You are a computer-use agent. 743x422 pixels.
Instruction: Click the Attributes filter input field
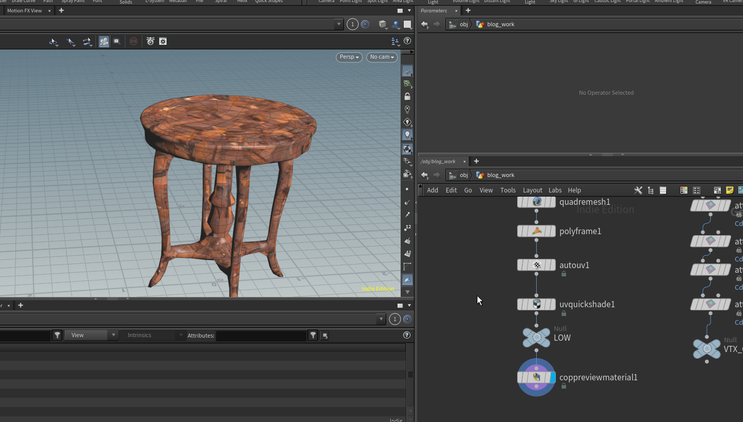tap(261, 336)
